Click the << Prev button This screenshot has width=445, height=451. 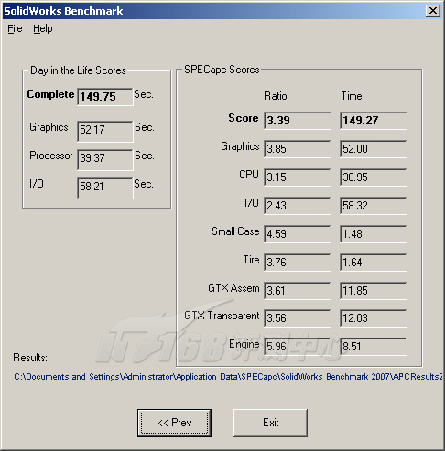[174, 423]
